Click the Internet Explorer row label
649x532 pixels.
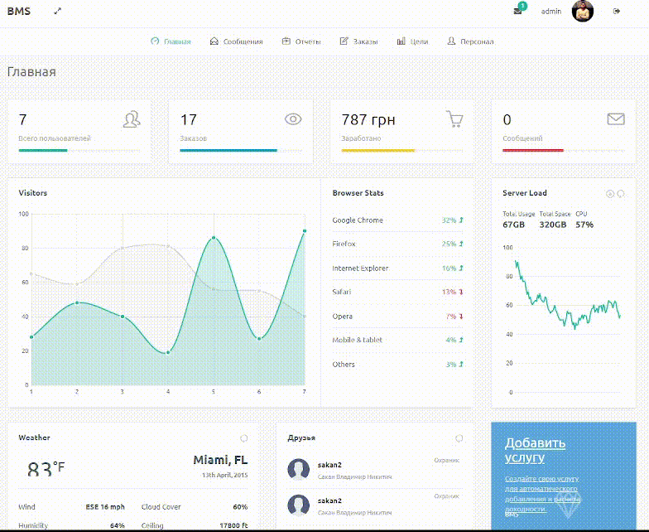point(360,268)
